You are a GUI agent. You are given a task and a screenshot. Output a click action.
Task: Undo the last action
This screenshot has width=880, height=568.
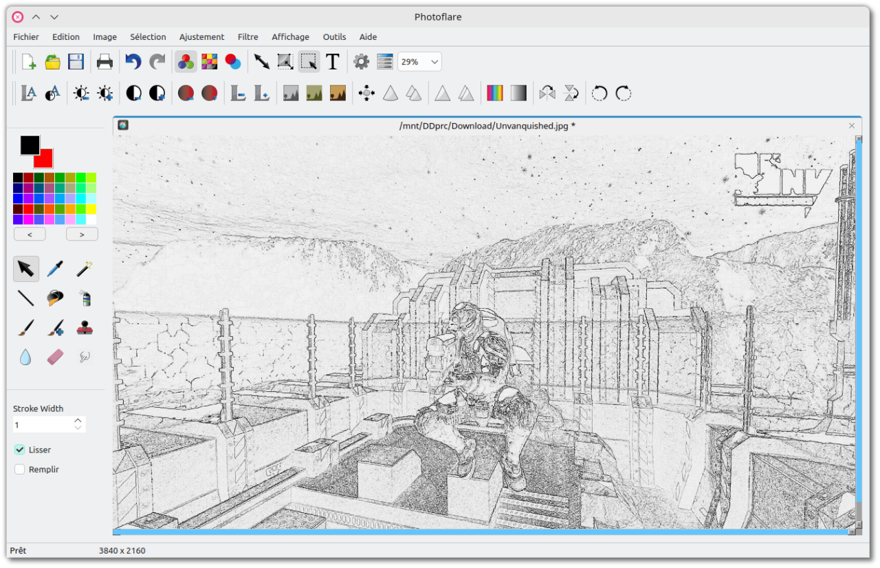point(133,62)
